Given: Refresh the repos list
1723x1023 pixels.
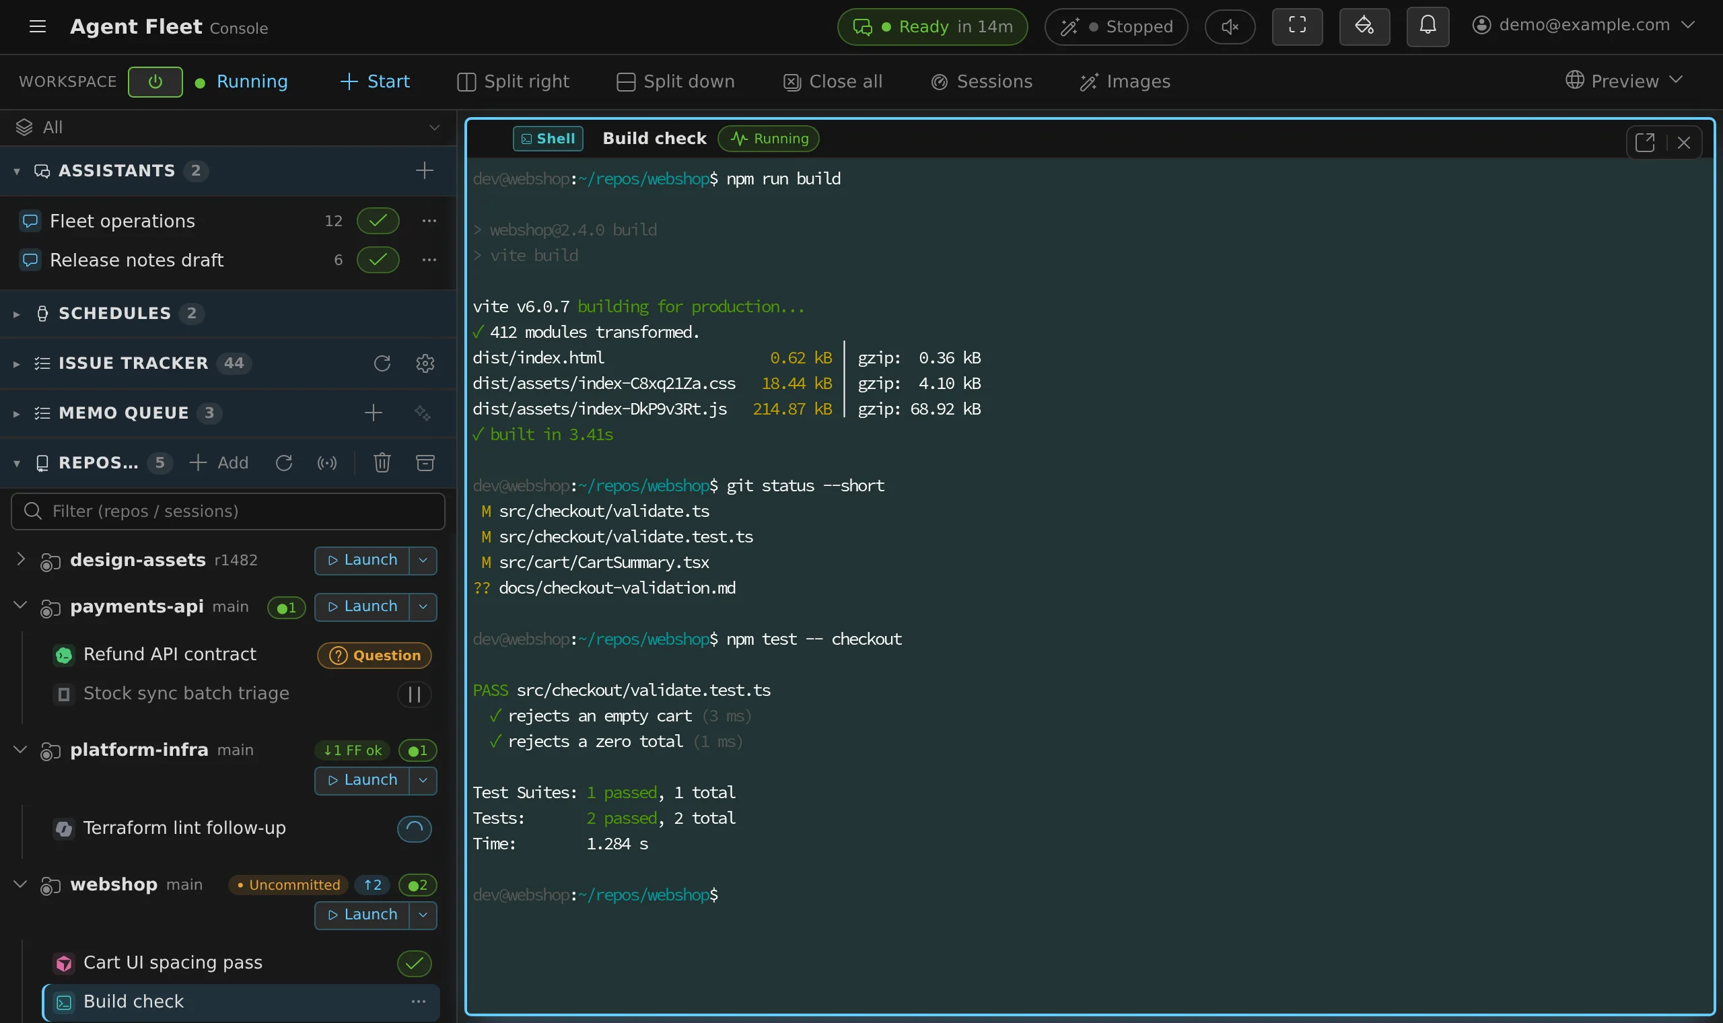Looking at the screenshot, I should (x=284, y=462).
